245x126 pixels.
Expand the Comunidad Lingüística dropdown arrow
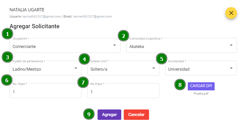[231, 45]
